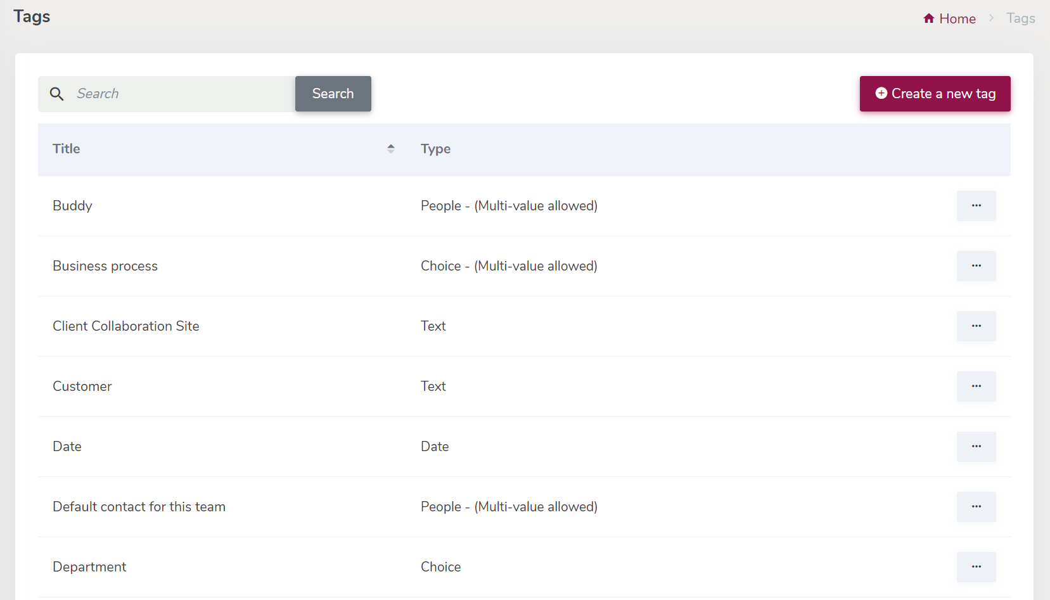Image resolution: width=1050 pixels, height=600 pixels.
Task: Click the Choice type in Department row
Action: pos(441,567)
